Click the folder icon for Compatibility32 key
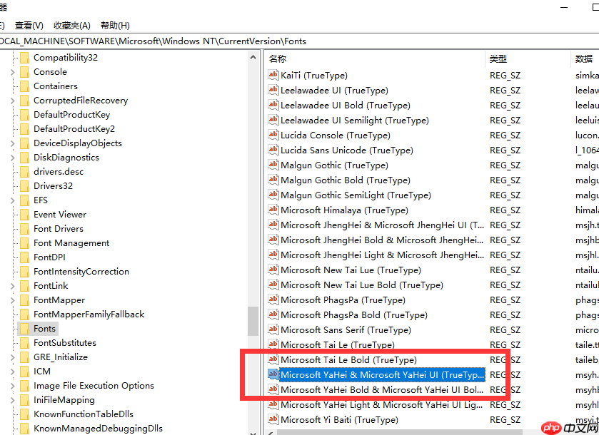 [24, 58]
